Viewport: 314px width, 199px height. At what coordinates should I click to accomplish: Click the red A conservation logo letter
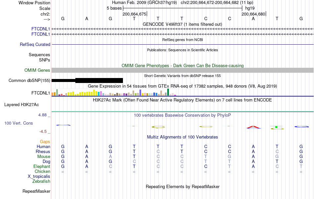253,127
